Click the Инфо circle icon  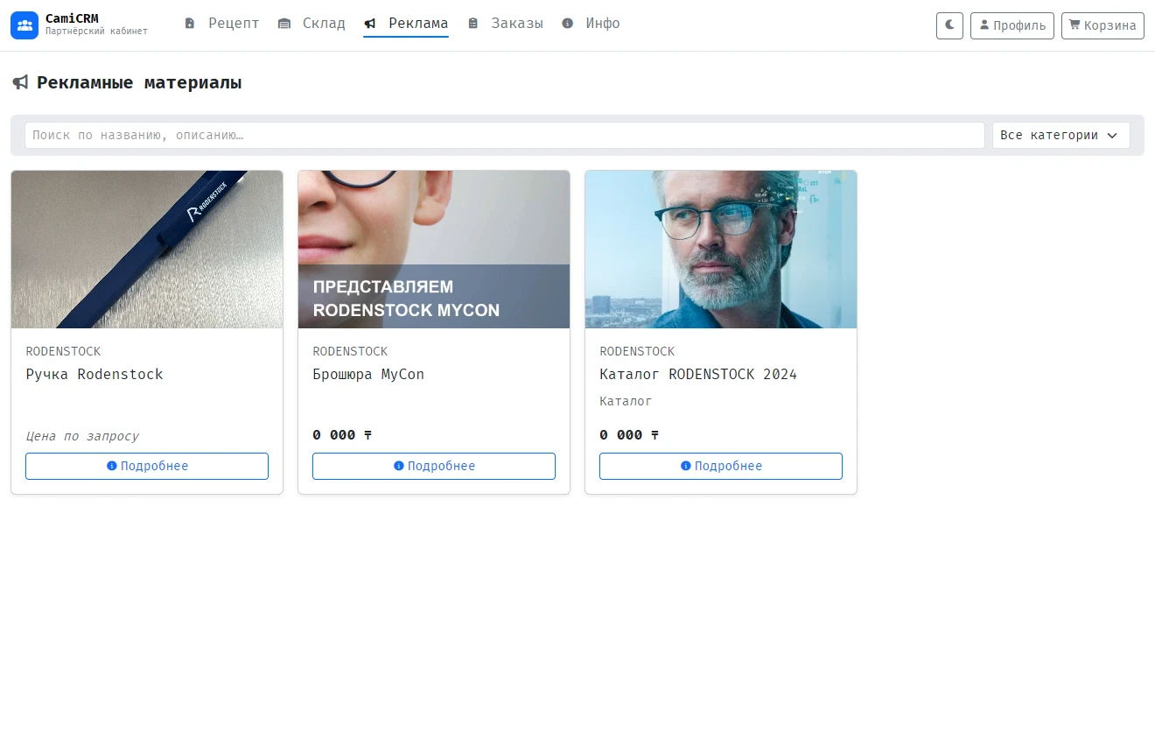tap(568, 24)
